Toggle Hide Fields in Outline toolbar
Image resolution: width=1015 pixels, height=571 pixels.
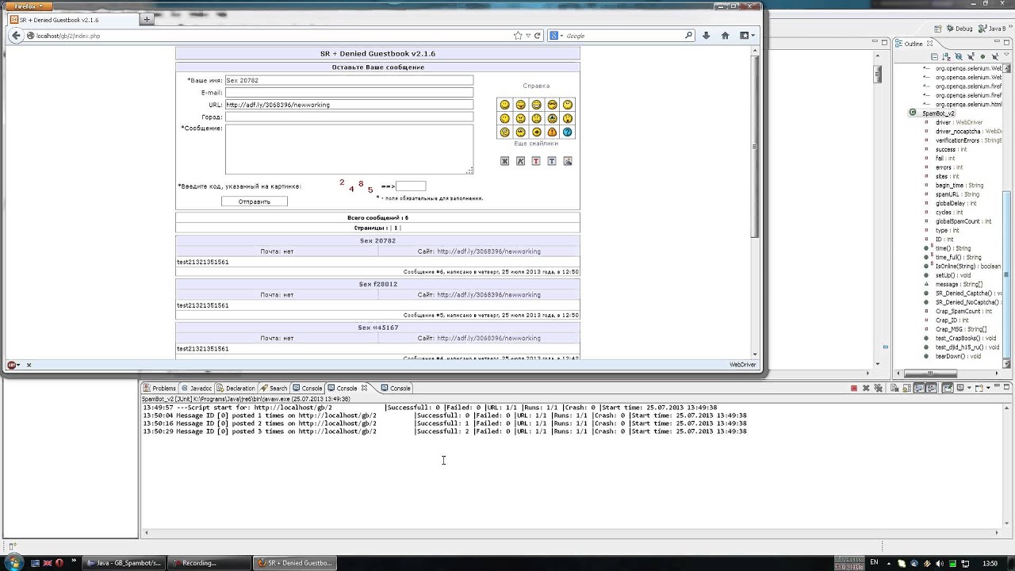click(x=959, y=56)
